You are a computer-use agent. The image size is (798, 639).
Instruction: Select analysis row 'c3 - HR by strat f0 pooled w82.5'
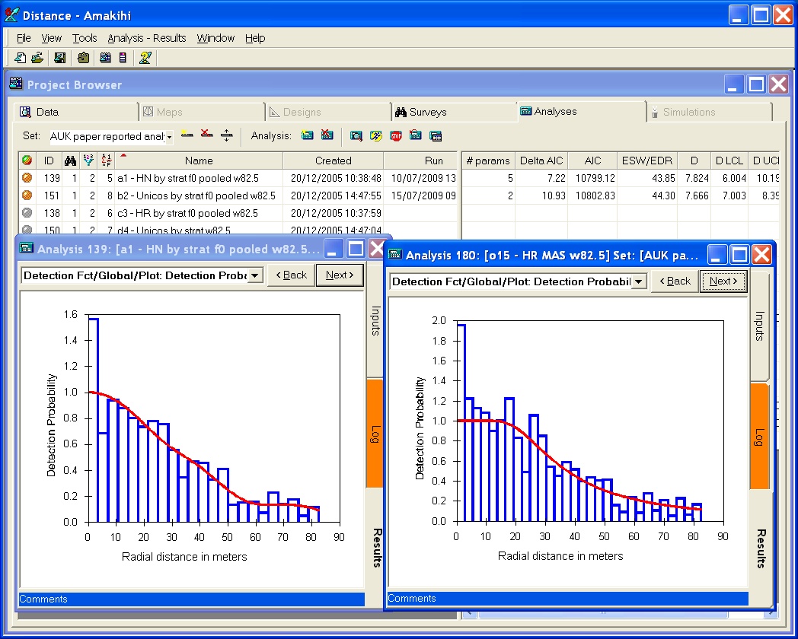238,213
